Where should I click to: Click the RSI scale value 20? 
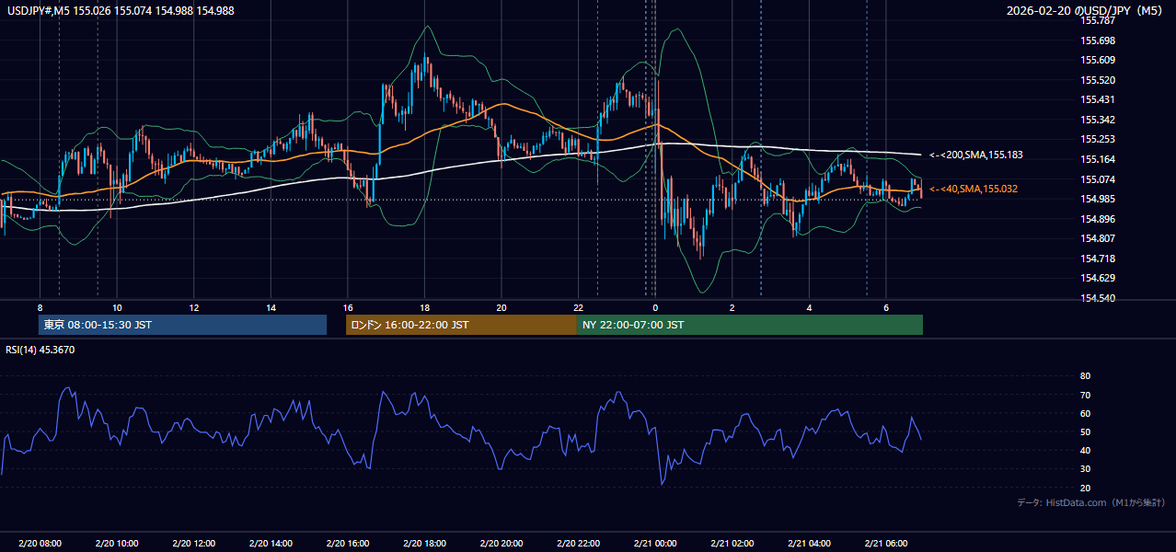(x=1085, y=488)
